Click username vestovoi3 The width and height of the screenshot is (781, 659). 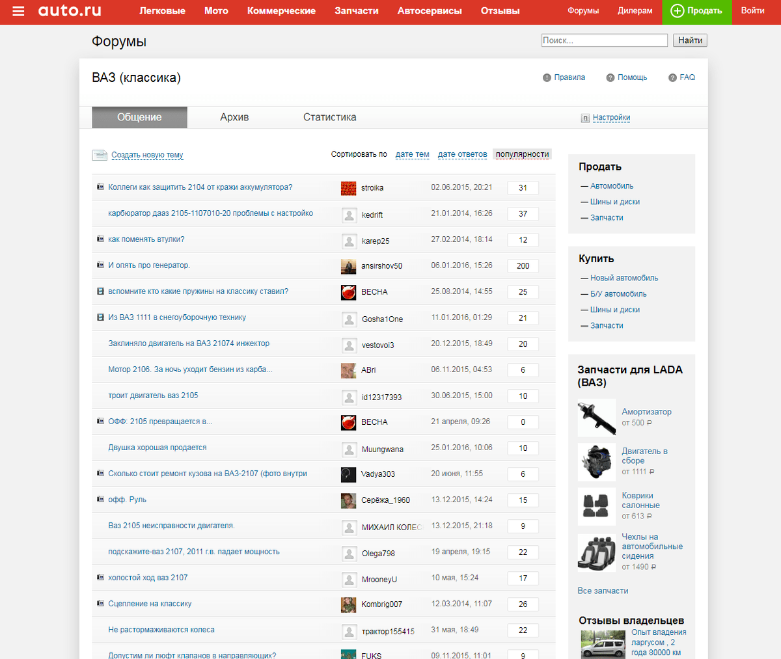[377, 345]
